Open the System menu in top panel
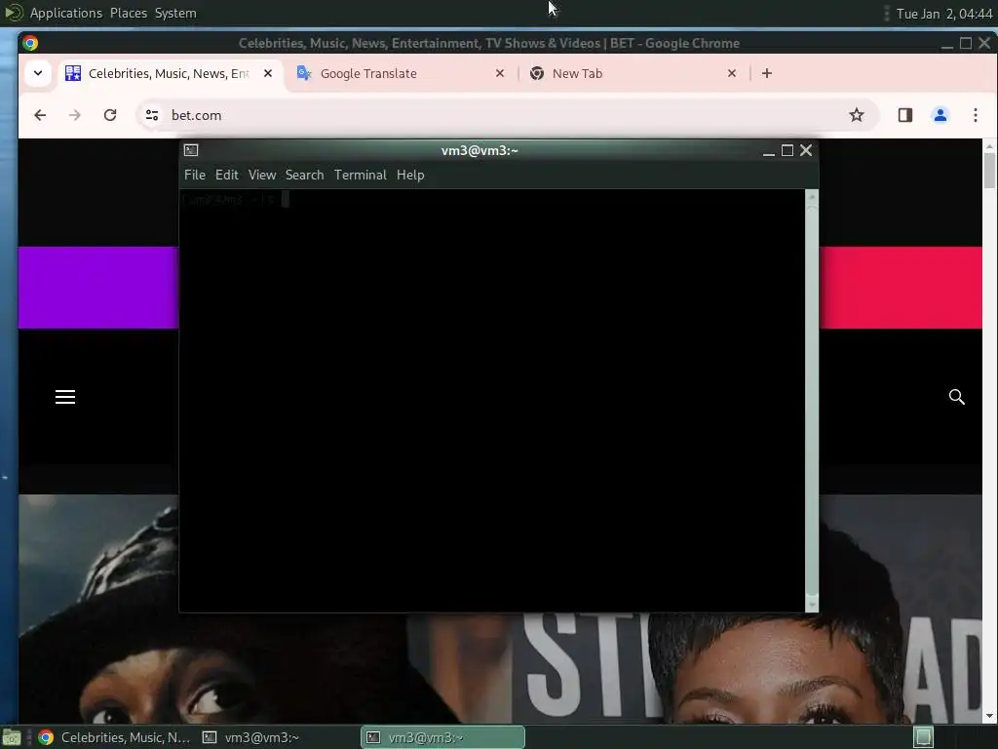998x749 pixels. tap(175, 13)
